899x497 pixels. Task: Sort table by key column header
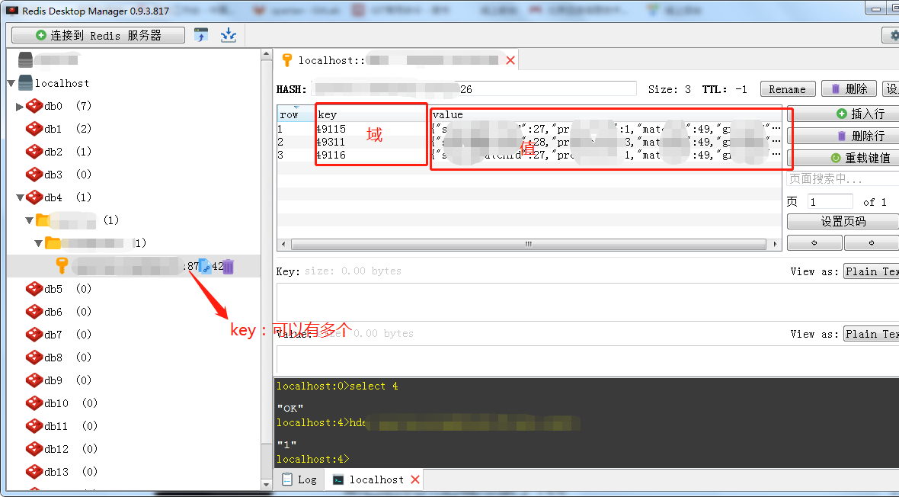[372, 114]
